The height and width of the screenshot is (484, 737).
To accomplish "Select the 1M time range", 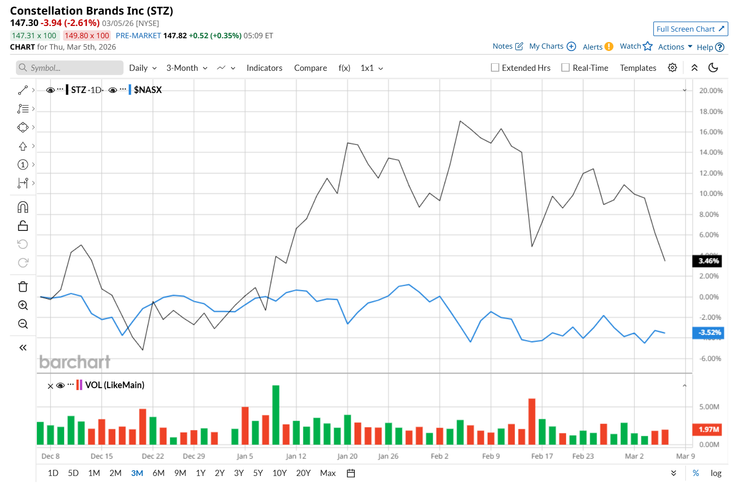I will (x=94, y=473).
